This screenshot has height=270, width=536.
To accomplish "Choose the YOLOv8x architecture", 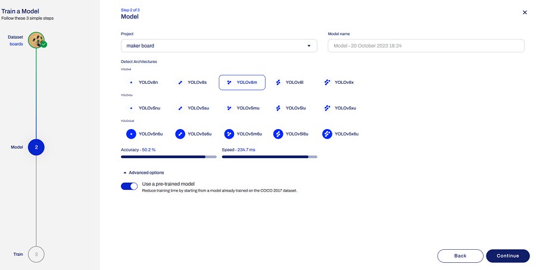I will tap(339, 82).
